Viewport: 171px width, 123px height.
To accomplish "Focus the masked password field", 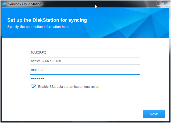I will pos(85,78).
